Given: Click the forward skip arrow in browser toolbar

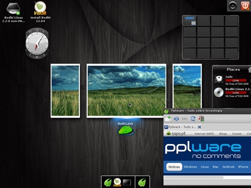Looking at the screenshot, I should 185,119.
